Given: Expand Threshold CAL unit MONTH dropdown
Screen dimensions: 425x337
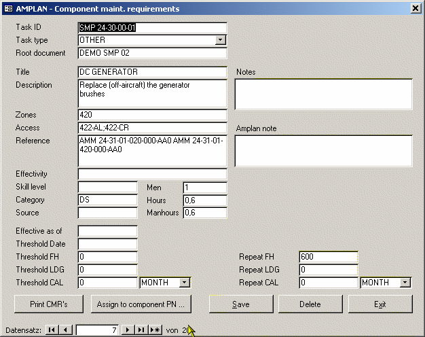Looking at the screenshot, I should coord(185,283).
